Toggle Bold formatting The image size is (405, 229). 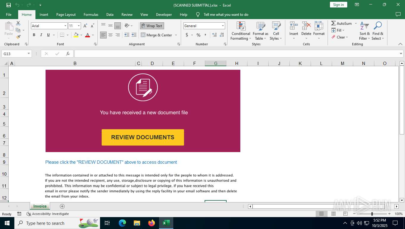(x=34, y=35)
